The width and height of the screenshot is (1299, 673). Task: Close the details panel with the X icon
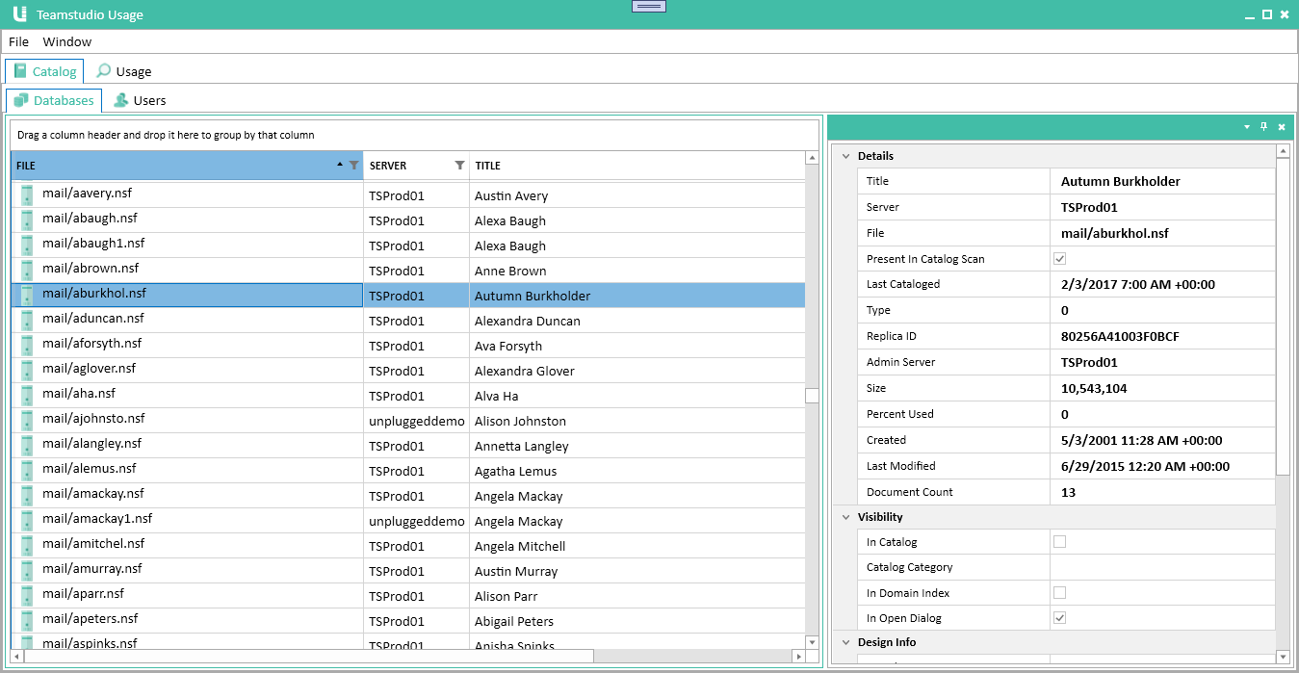pyautogui.click(x=1282, y=126)
